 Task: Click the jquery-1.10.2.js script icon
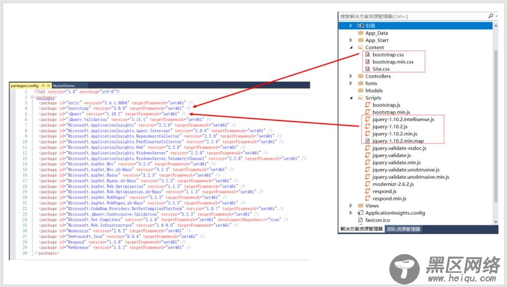pos(367,127)
